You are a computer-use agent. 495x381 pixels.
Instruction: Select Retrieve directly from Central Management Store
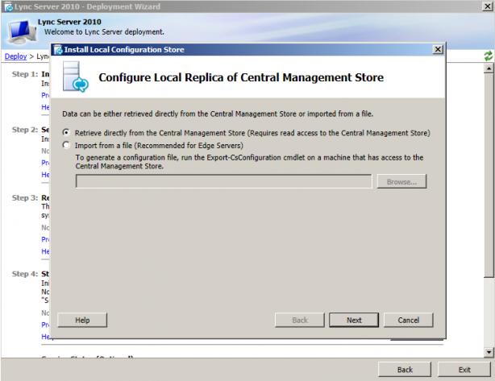[x=66, y=132]
